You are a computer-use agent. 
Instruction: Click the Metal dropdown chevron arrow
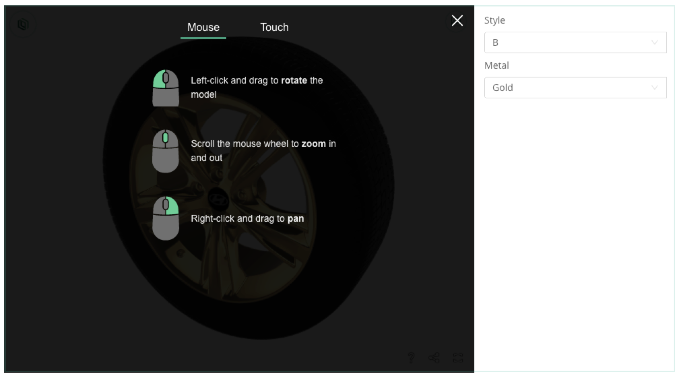(x=654, y=88)
